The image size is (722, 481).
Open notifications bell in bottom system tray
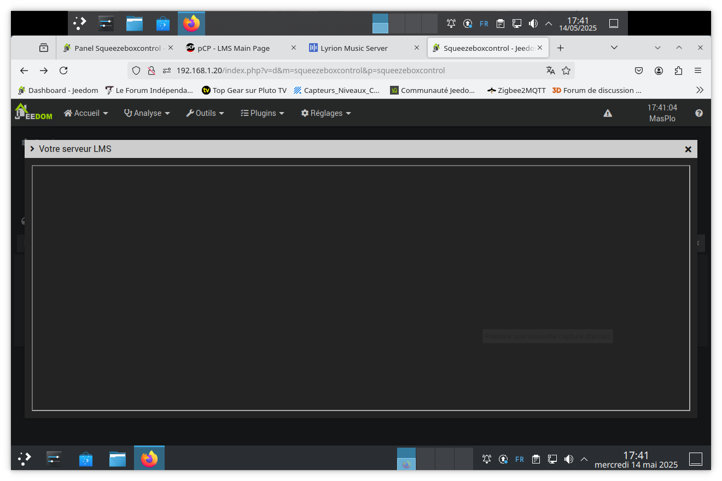click(x=487, y=459)
